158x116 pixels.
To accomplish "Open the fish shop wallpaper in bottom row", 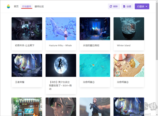I will point(27,107).
